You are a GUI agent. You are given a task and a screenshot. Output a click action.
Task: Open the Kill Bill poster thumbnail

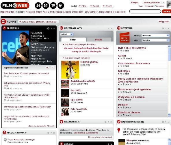[70, 70]
